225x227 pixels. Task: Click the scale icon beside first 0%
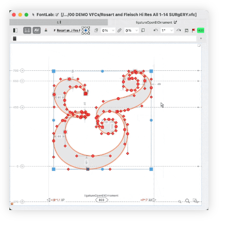pyautogui.click(x=96, y=30)
